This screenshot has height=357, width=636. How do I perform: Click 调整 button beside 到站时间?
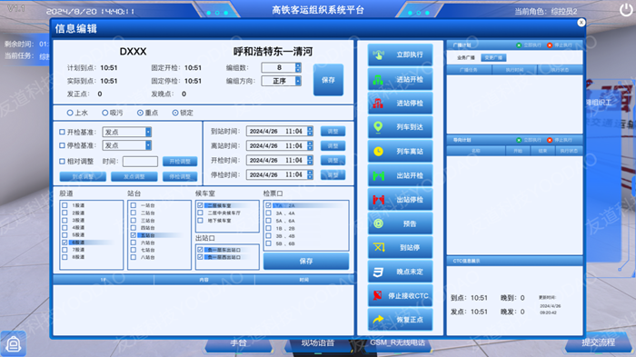[x=333, y=131]
